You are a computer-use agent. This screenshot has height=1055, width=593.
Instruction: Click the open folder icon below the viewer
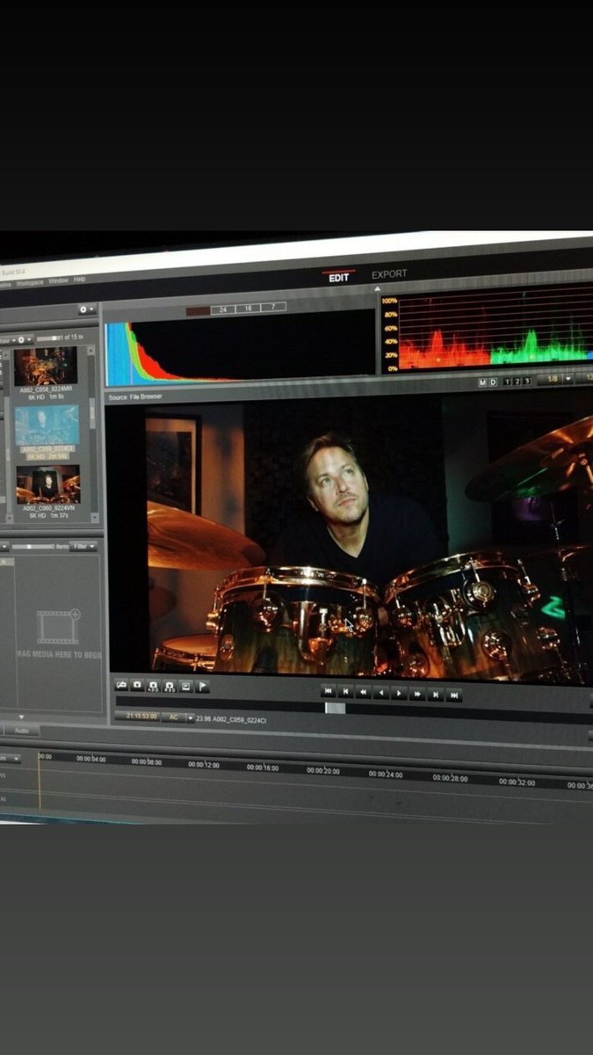click(122, 685)
